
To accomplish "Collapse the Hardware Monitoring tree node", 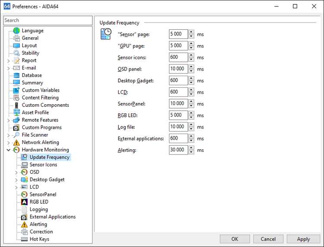I will pos(9,150).
